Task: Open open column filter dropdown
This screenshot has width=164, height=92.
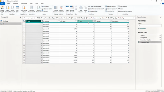Action: tap(76, 21)
